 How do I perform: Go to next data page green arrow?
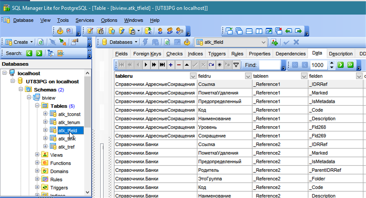(341, 65)
